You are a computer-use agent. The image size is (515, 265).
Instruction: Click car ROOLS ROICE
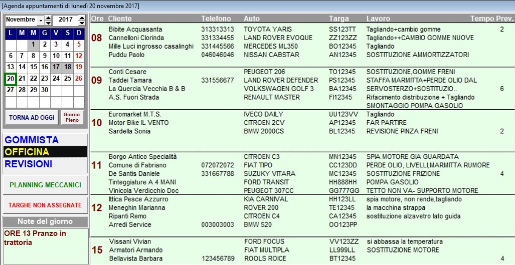point(265,258)
